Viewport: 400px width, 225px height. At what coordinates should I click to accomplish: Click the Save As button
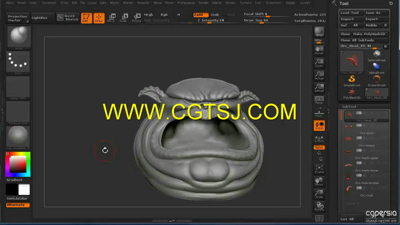tap(376, 13)
